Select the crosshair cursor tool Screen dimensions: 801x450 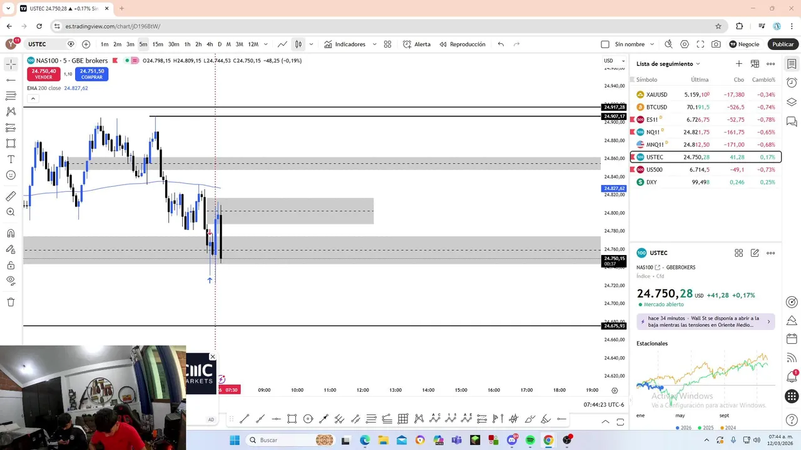[x=11, y=64]
